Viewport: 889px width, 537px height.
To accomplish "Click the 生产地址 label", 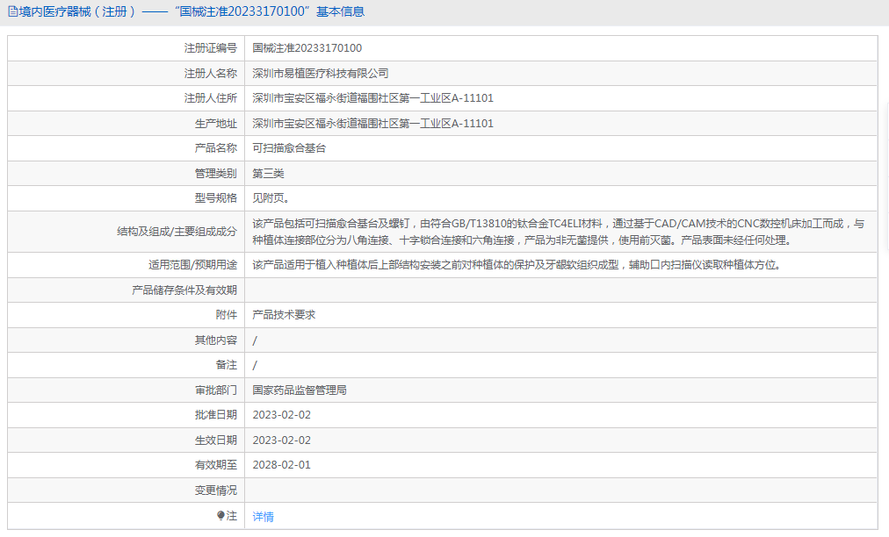I will click(x=216, y=124).
